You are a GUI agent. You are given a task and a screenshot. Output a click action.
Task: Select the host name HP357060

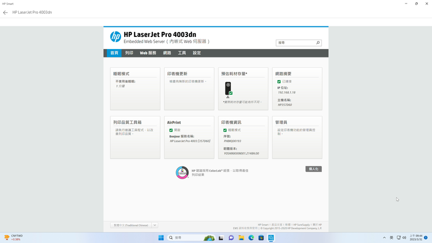(285, 105)
